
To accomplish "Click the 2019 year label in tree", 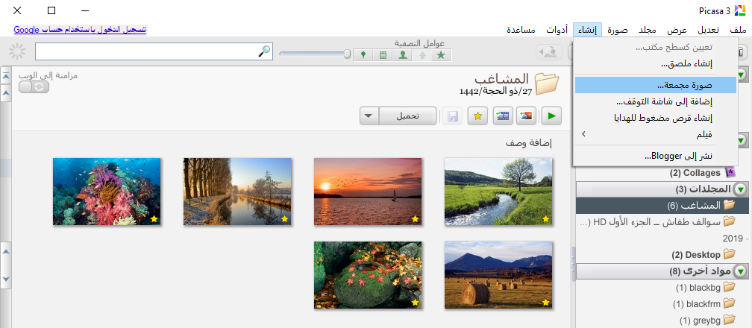I will click(733, 239).
